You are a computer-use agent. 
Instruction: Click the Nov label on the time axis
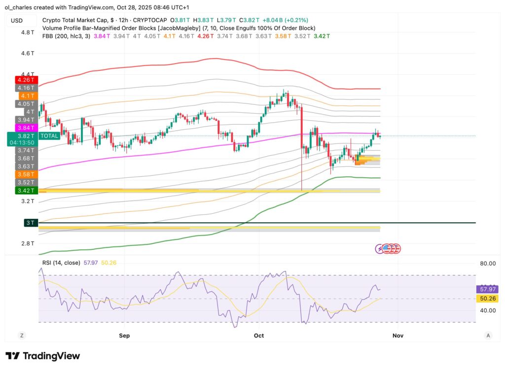tap(397, 336)
